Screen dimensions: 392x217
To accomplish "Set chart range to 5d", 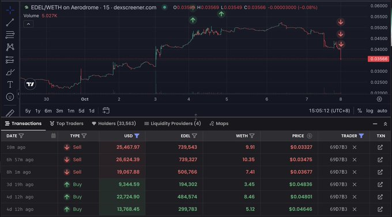I will pyautogui.click(x=81, y=111).
